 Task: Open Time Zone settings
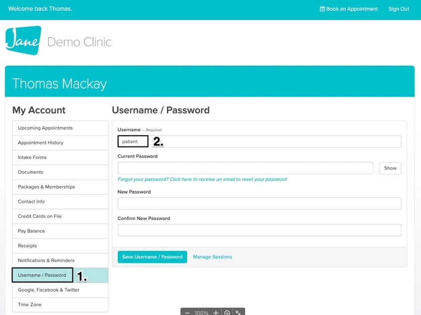click(60, 305)
